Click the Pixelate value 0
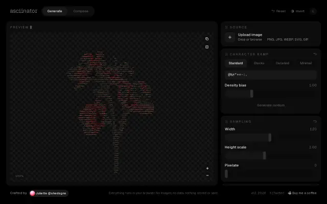Image resolution: width=327 pixels, height=204 pixels. tap(316, 165)
